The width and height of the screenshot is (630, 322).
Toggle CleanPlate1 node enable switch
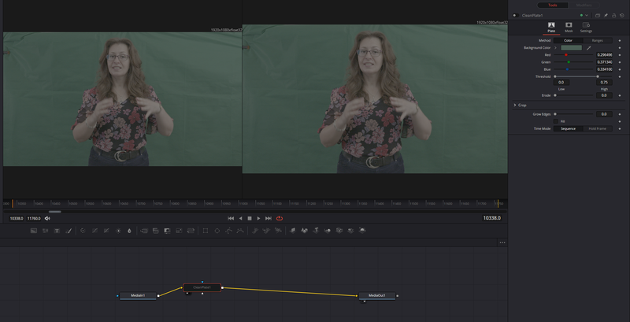coord(514,15)
